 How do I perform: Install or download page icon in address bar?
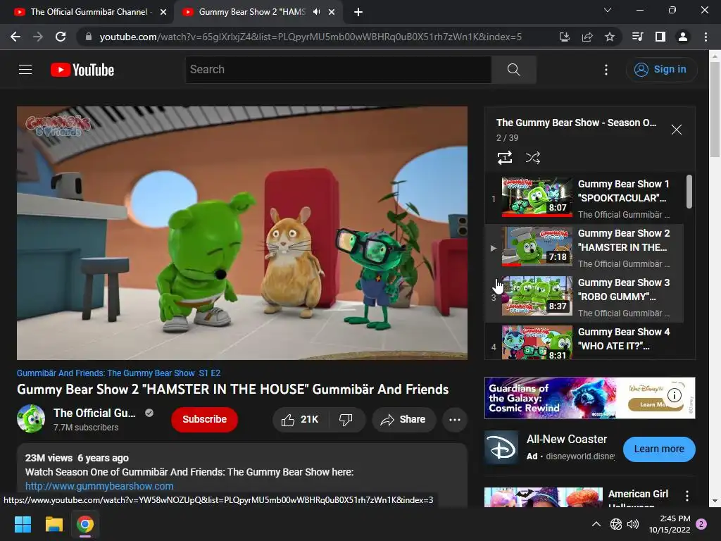coord(565,37)
